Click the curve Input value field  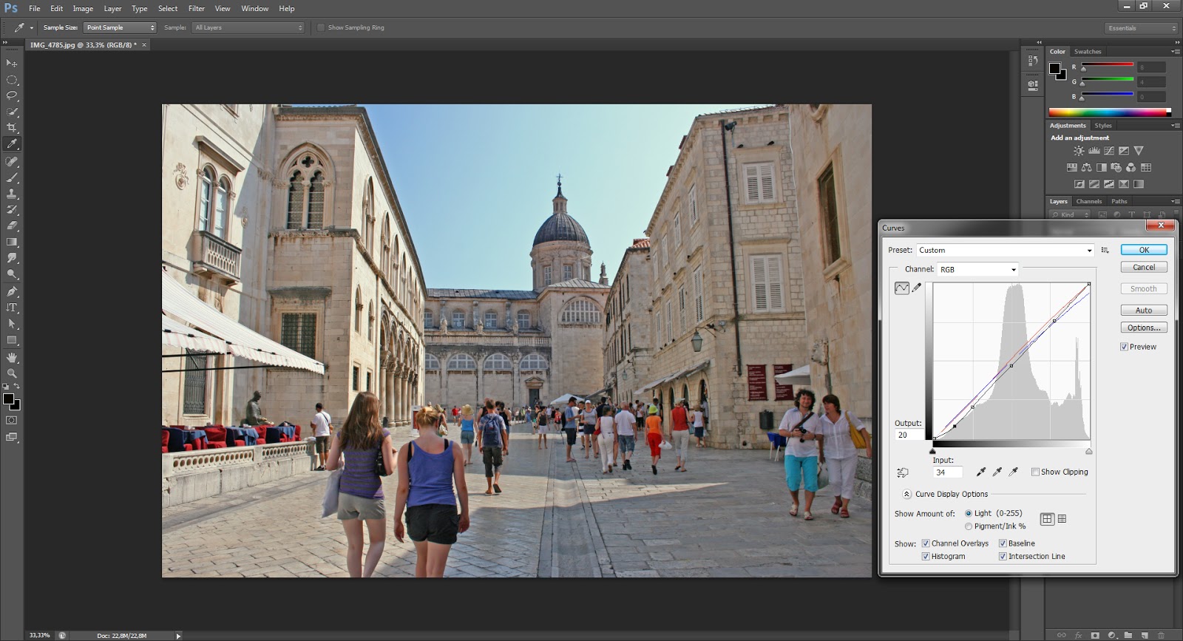(948, 472)
